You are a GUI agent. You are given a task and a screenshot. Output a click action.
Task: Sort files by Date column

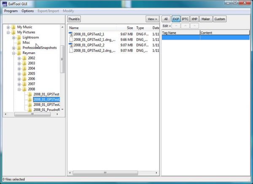coord(156,28)
